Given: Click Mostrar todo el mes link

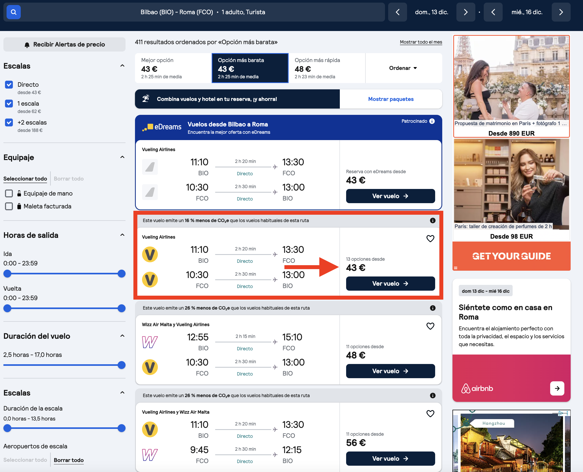Looking at the screenshot, I should [421, 42].
